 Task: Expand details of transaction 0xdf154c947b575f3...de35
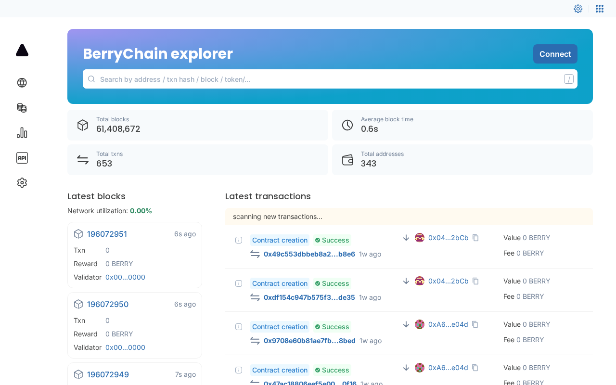239,283
